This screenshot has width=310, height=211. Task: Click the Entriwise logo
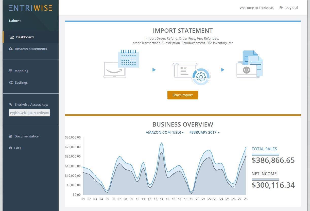pyautogui.click(x=31, y=8)
